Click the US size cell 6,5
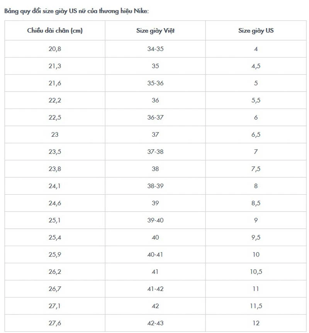 tap(256, 134)
